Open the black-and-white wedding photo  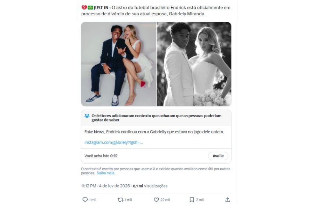tap(194, 64)
